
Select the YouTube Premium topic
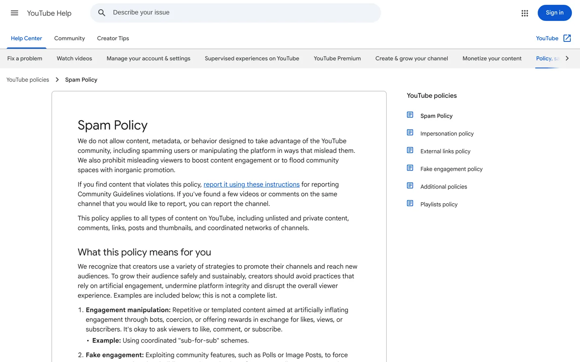pos(337,58)
